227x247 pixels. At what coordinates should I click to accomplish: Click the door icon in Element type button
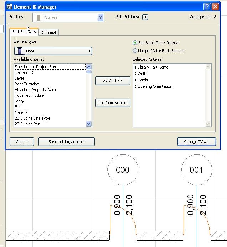tap(20, 51)
